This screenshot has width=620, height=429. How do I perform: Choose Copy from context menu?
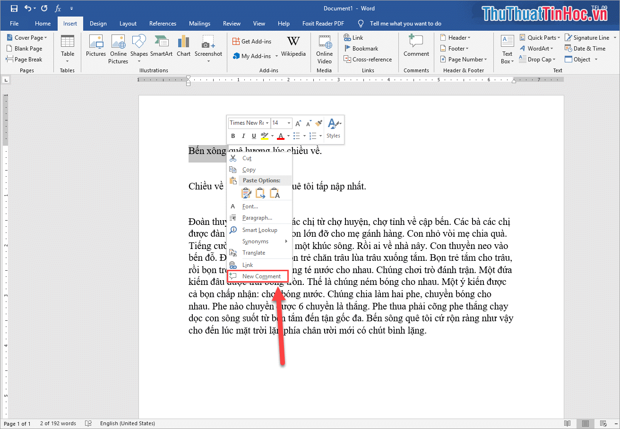(x=259, y=170)
